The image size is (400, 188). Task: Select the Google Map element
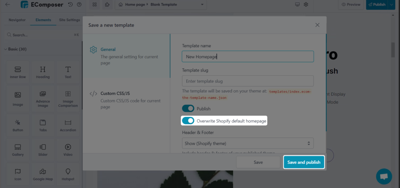43,174
